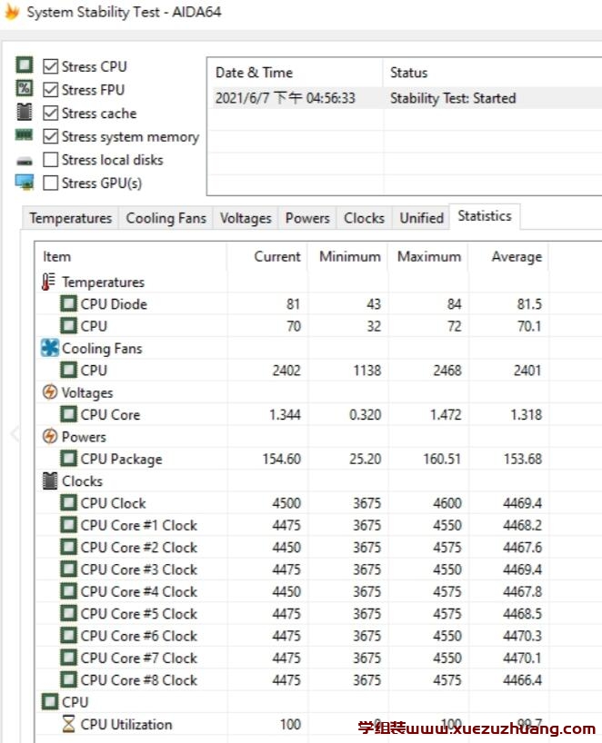602x743 pixels.
Task: Select the CPU Utilization row
Action: [x=292, y=724]
